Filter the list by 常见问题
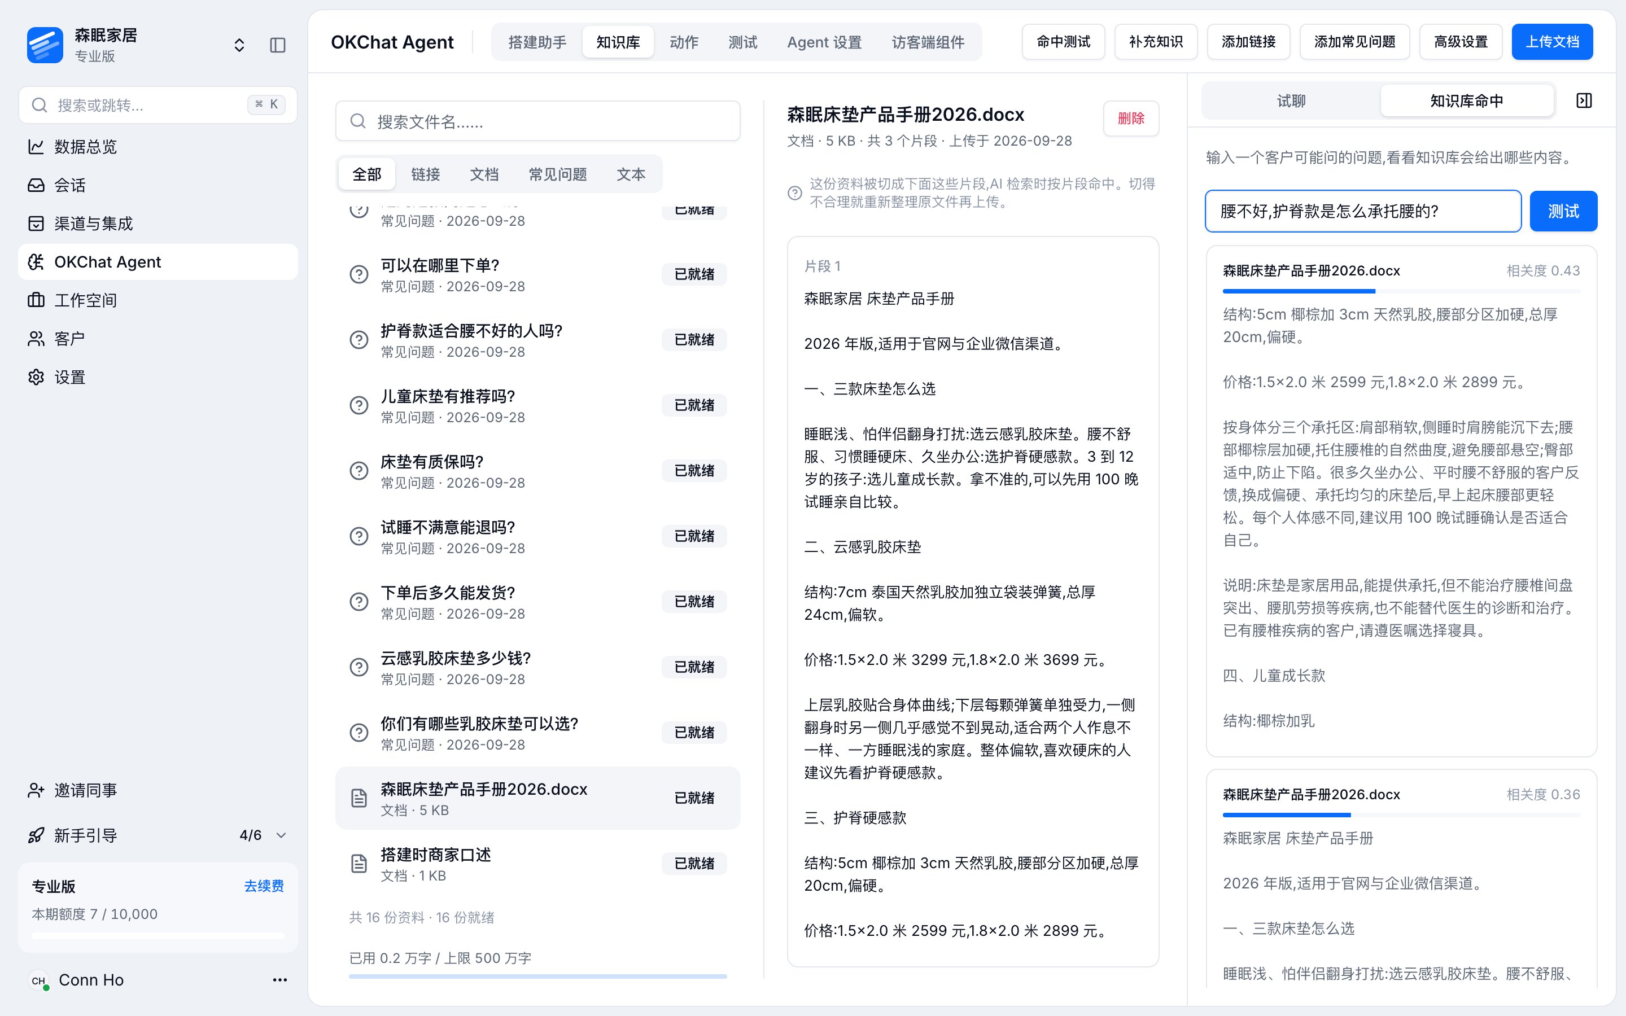Screen dimensions: 1626x1016 click(558, 174)
